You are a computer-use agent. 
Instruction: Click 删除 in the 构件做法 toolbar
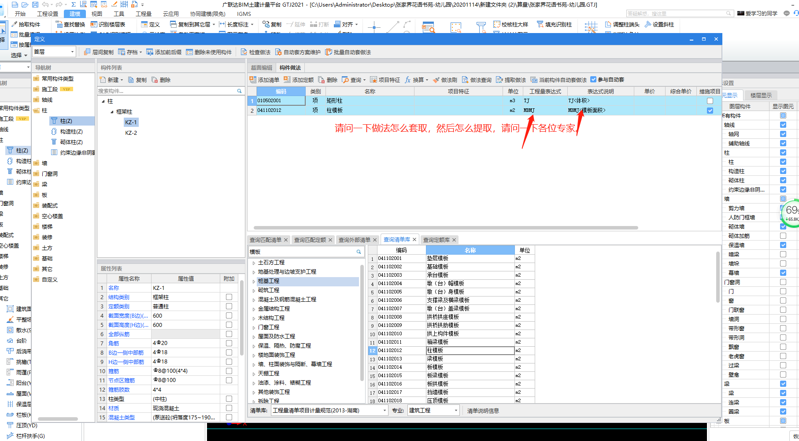[328, 80]
